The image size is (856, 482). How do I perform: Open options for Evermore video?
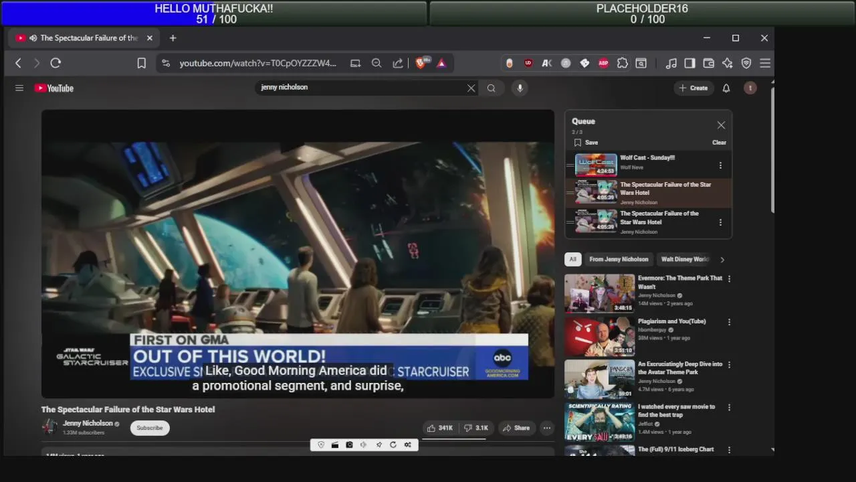tap(729, 278)
